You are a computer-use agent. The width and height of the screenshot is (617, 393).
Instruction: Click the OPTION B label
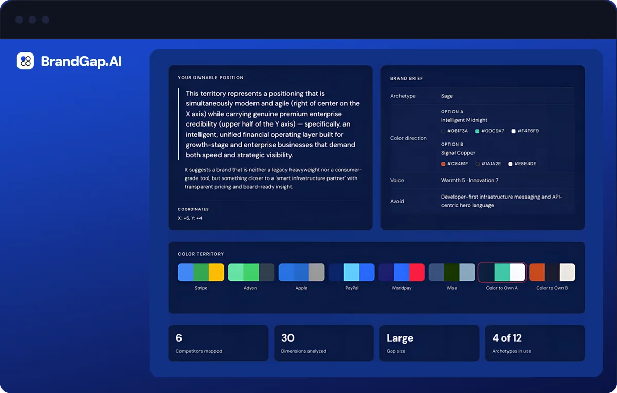point(452,144)
